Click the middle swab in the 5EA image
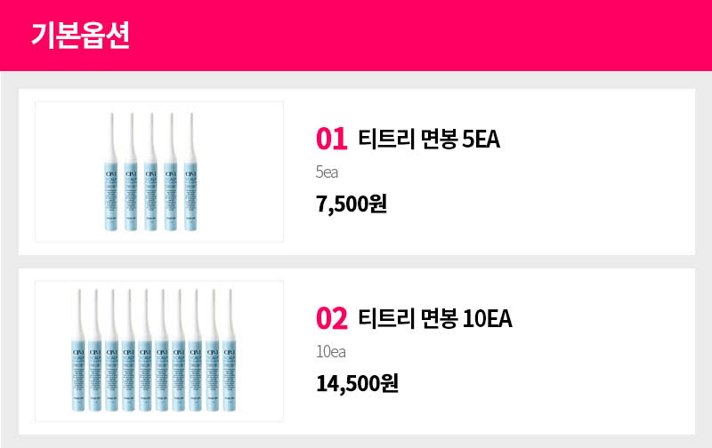Screen dimensions: 712x448 150,172
